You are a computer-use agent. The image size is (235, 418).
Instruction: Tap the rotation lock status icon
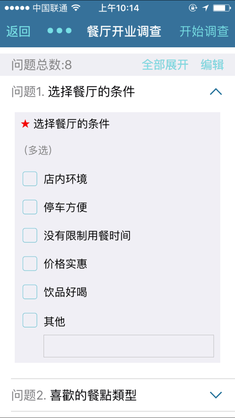pyautogui.click(x=193, y=8)
